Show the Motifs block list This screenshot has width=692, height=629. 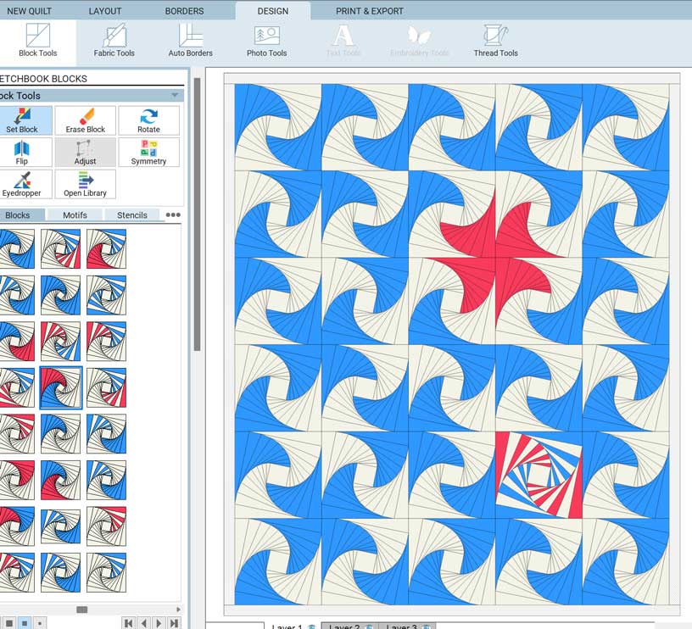tap(75, 215)
